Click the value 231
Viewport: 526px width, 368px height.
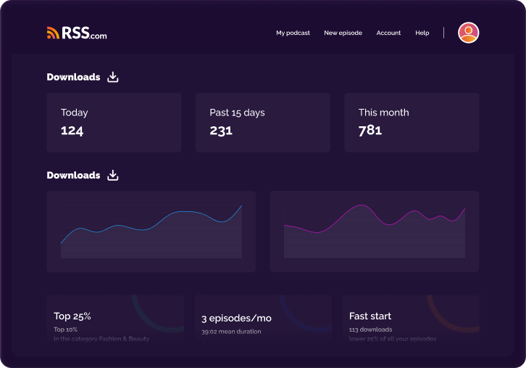tap(221, 131)
